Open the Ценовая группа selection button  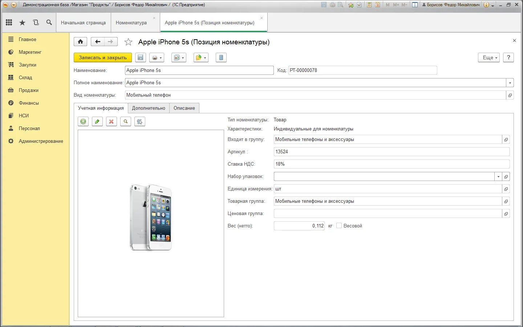[506, 214]
